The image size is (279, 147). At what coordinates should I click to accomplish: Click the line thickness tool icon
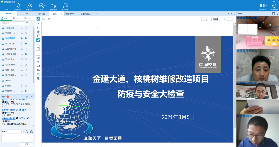point(38,74)
